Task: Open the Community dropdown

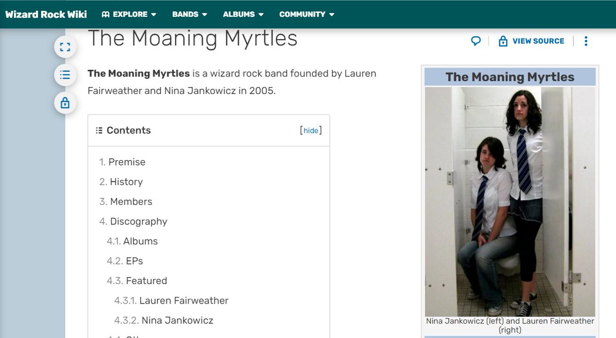Action: click(x=307, y=14)
